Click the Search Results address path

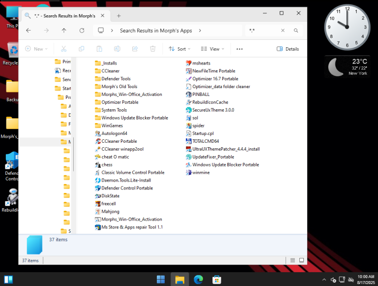click(x=156, y=31)
